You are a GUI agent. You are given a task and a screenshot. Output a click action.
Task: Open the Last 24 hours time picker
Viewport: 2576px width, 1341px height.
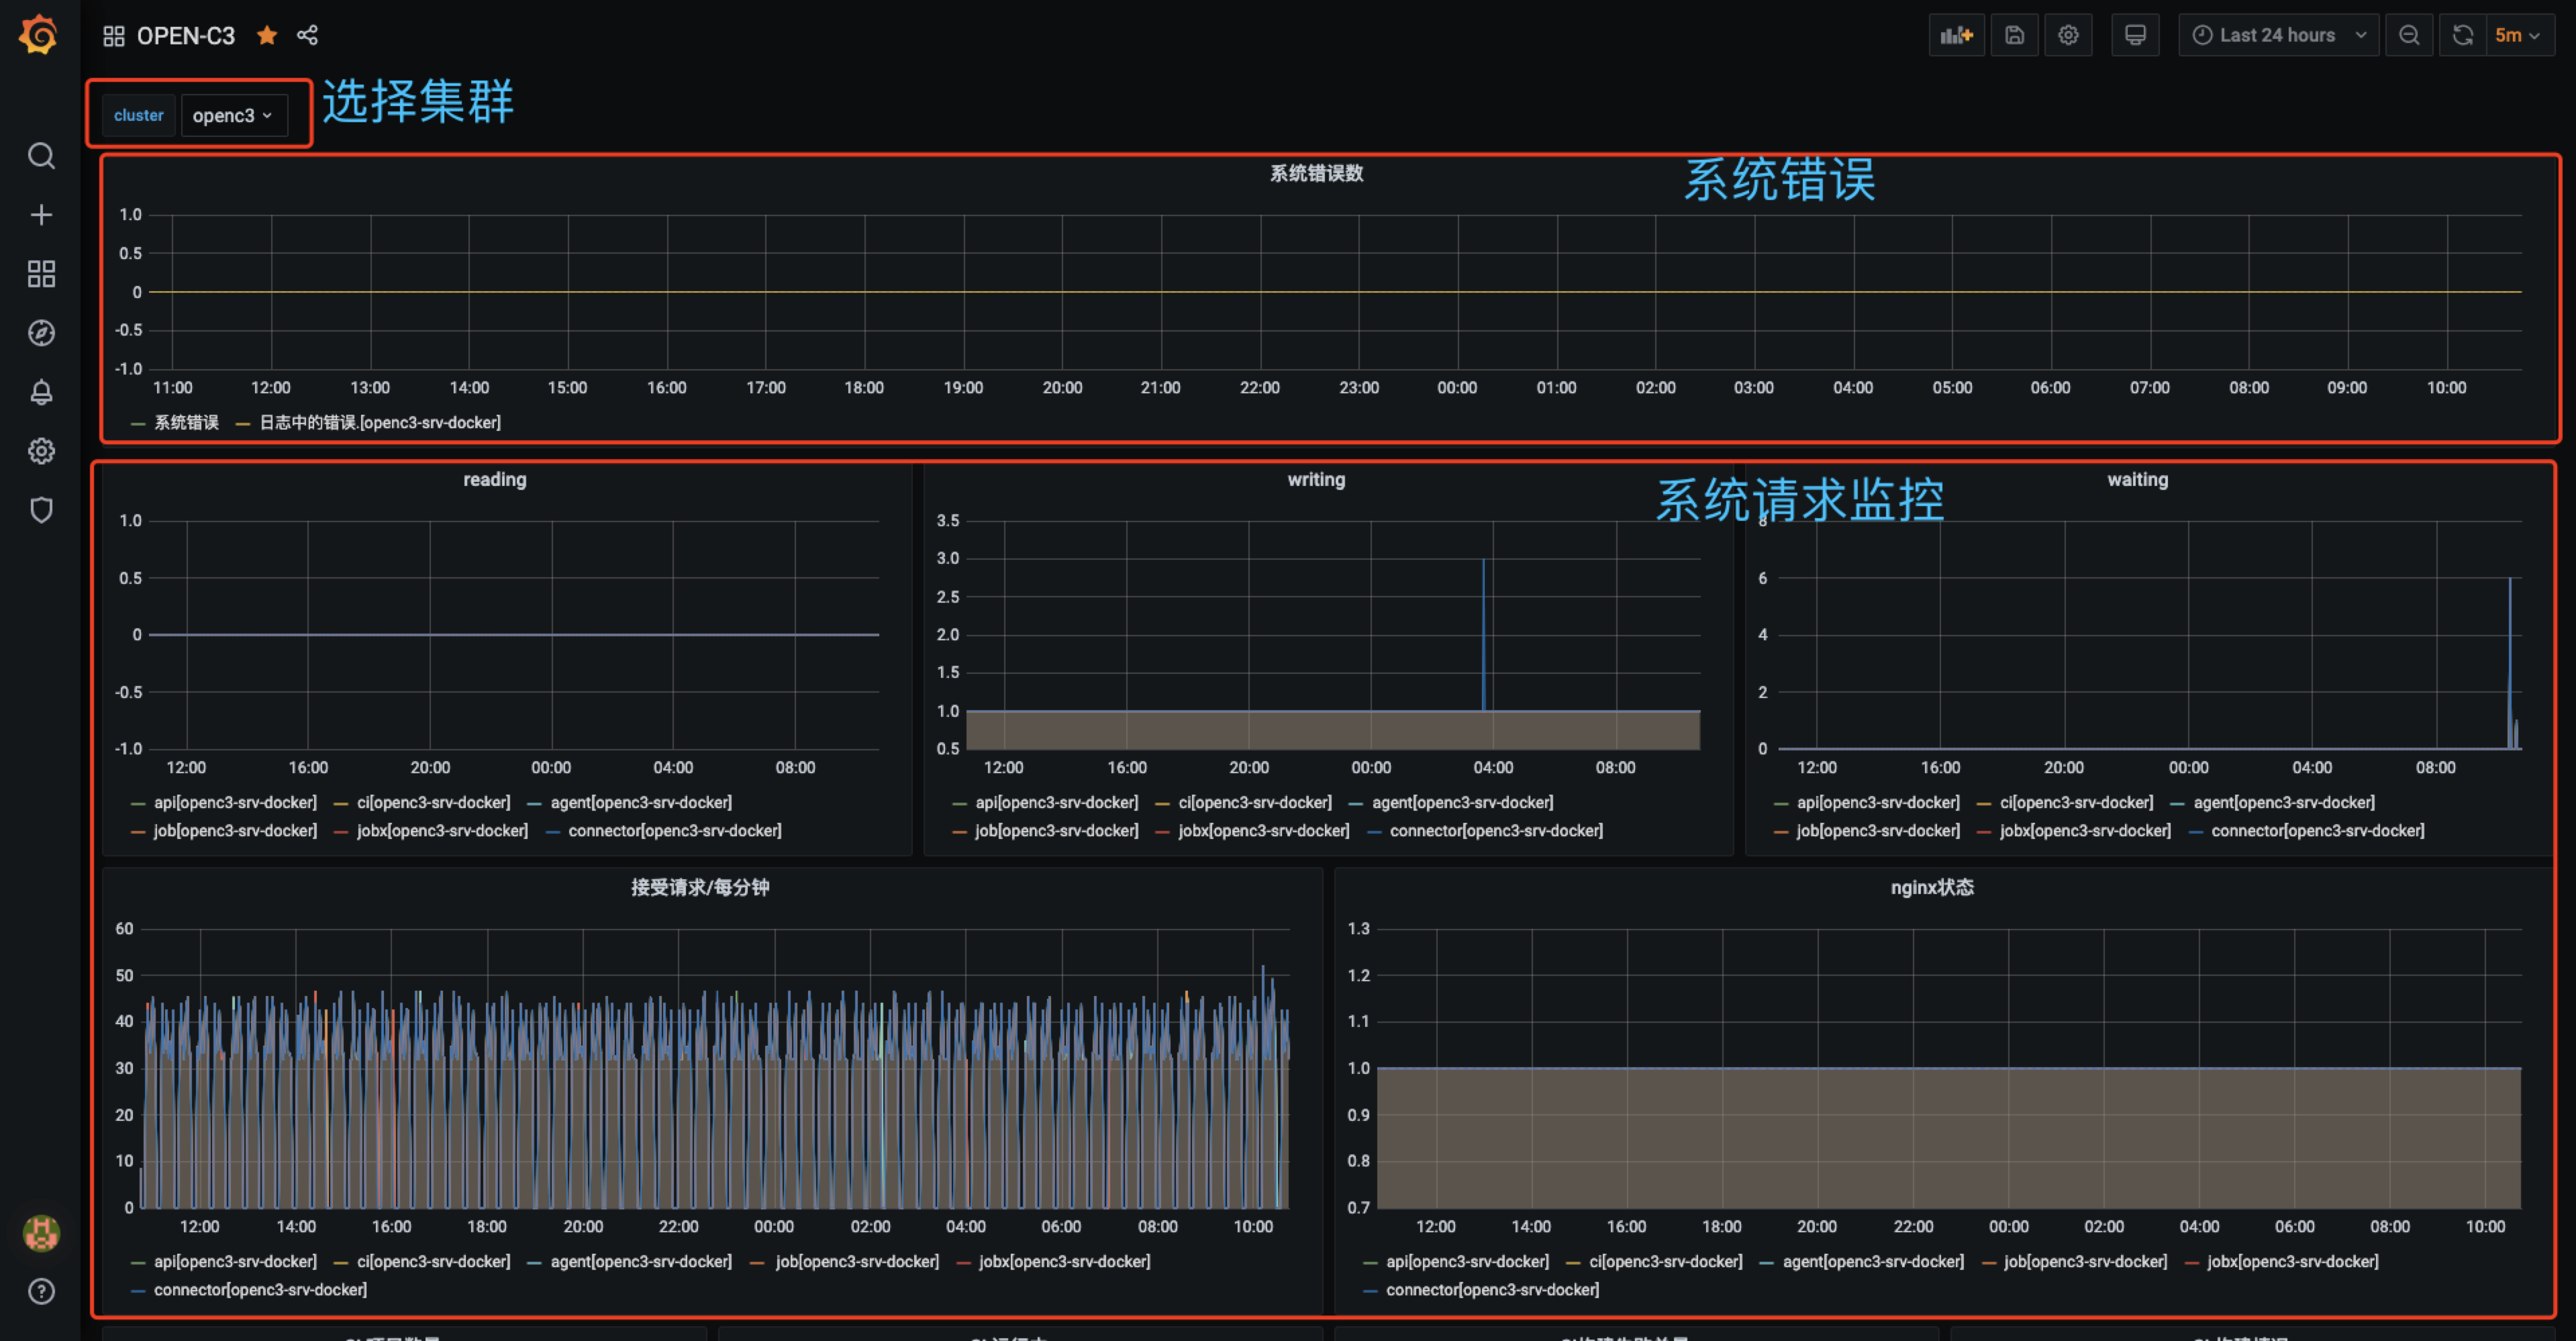pyautogui.click(x=2278, y=35)
